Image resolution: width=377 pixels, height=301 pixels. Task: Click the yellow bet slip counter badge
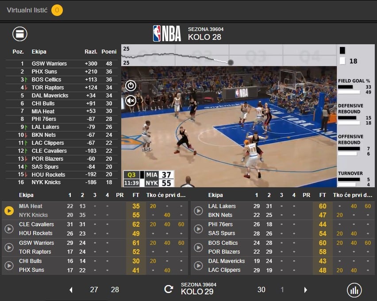(57, 10)
